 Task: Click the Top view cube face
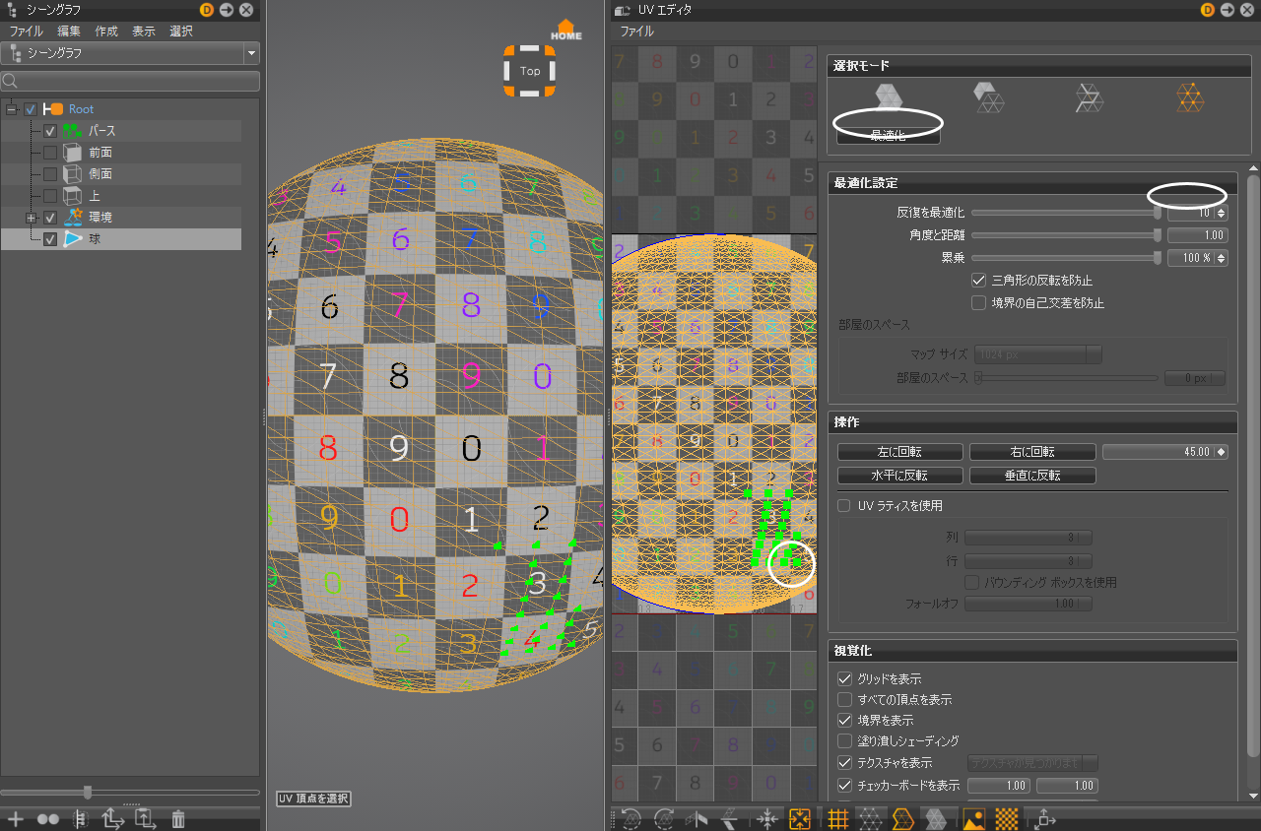point(530,71)
